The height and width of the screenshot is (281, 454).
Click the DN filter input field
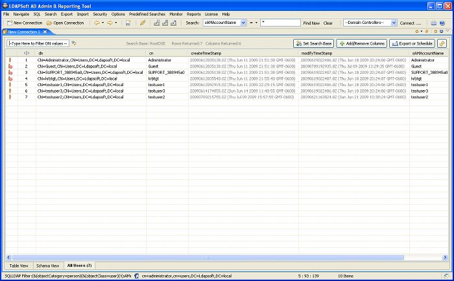pos(37,43)
